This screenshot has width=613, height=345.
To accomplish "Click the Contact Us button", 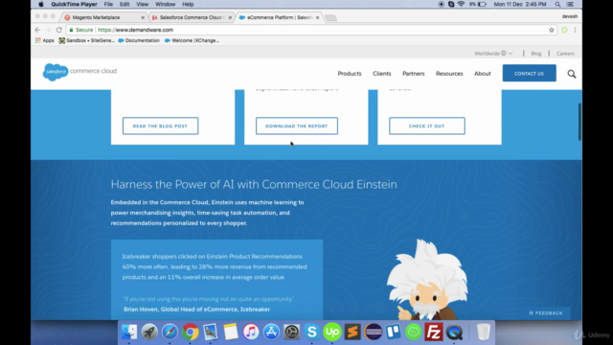I will (529, 73).
